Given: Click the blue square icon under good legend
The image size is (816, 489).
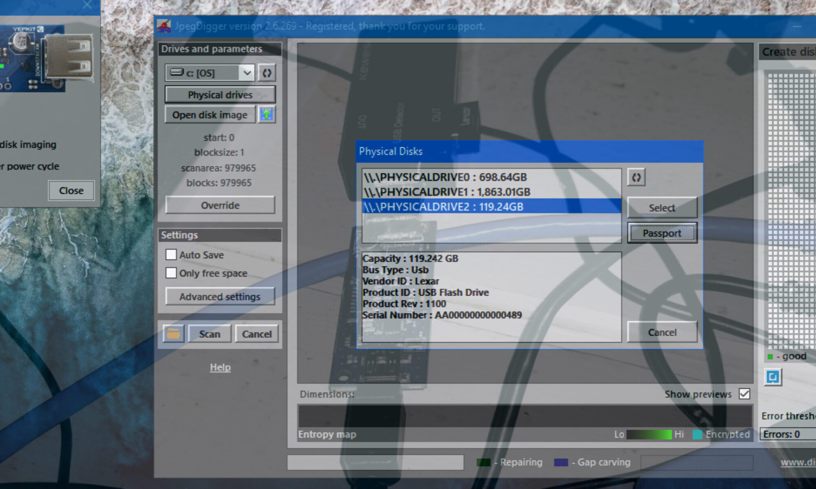Looking at the screenshot, I should tap(773, 377).
